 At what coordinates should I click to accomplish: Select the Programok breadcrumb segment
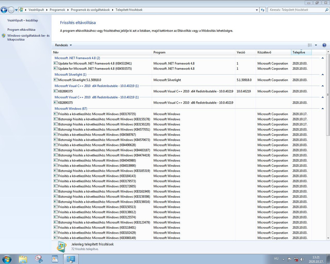point(57,10)
